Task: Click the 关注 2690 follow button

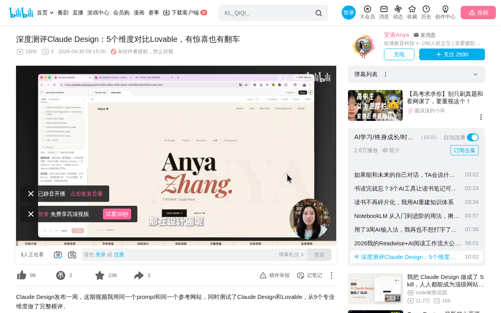Action: coord(452,54)
